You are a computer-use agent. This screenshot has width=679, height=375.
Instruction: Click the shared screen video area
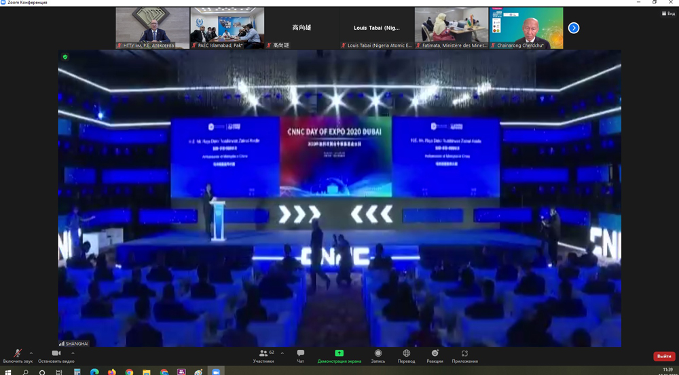click(339, 198)
